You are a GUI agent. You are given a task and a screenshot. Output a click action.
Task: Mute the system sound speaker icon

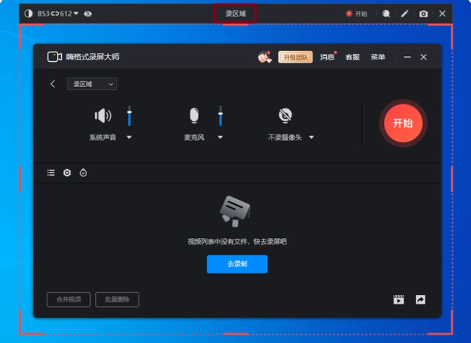103,116
